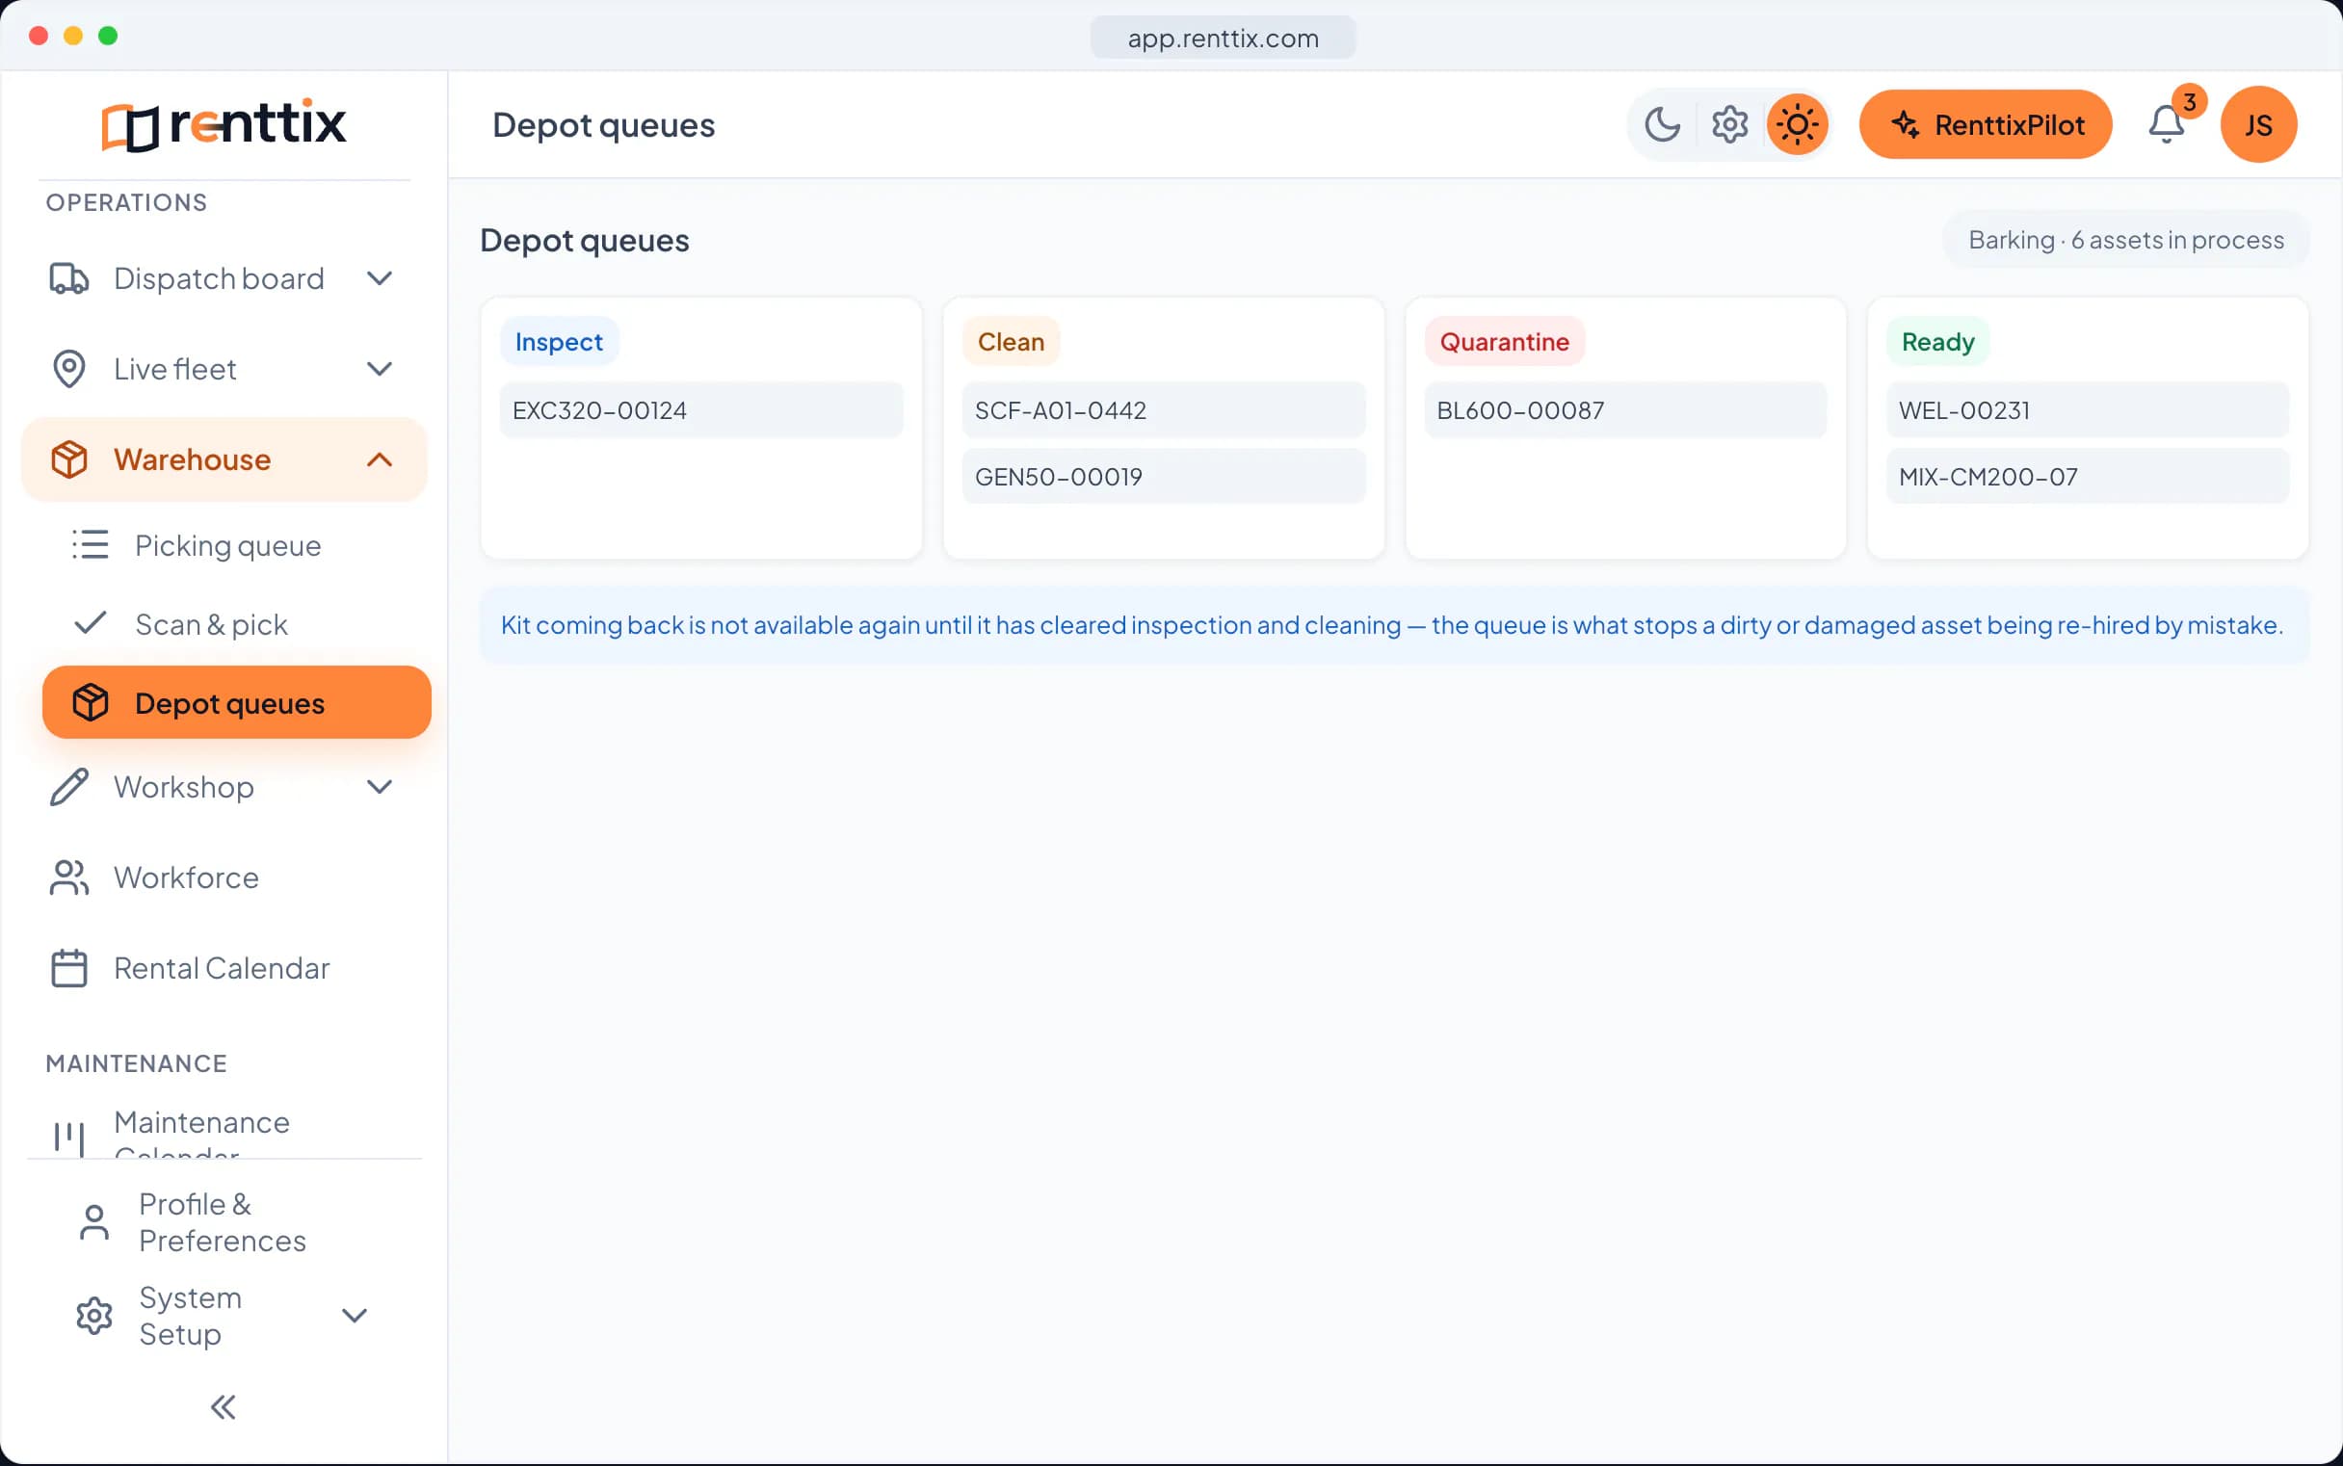Collapse the Warehouse section chevron
Screen dimensions: 2343x1466
coord(380,459)
